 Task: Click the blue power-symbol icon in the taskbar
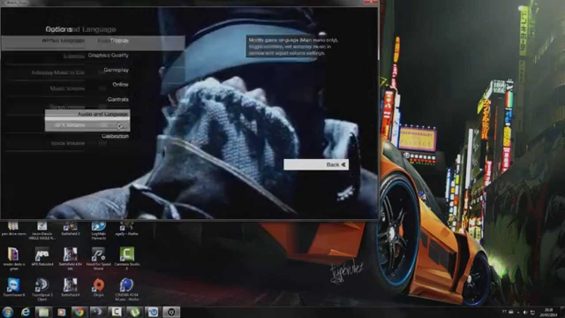coord(153,312)
